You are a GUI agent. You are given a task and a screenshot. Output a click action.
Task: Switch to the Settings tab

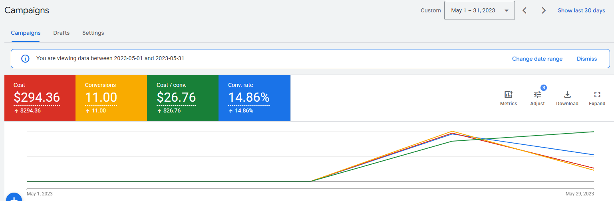(93, 33)
